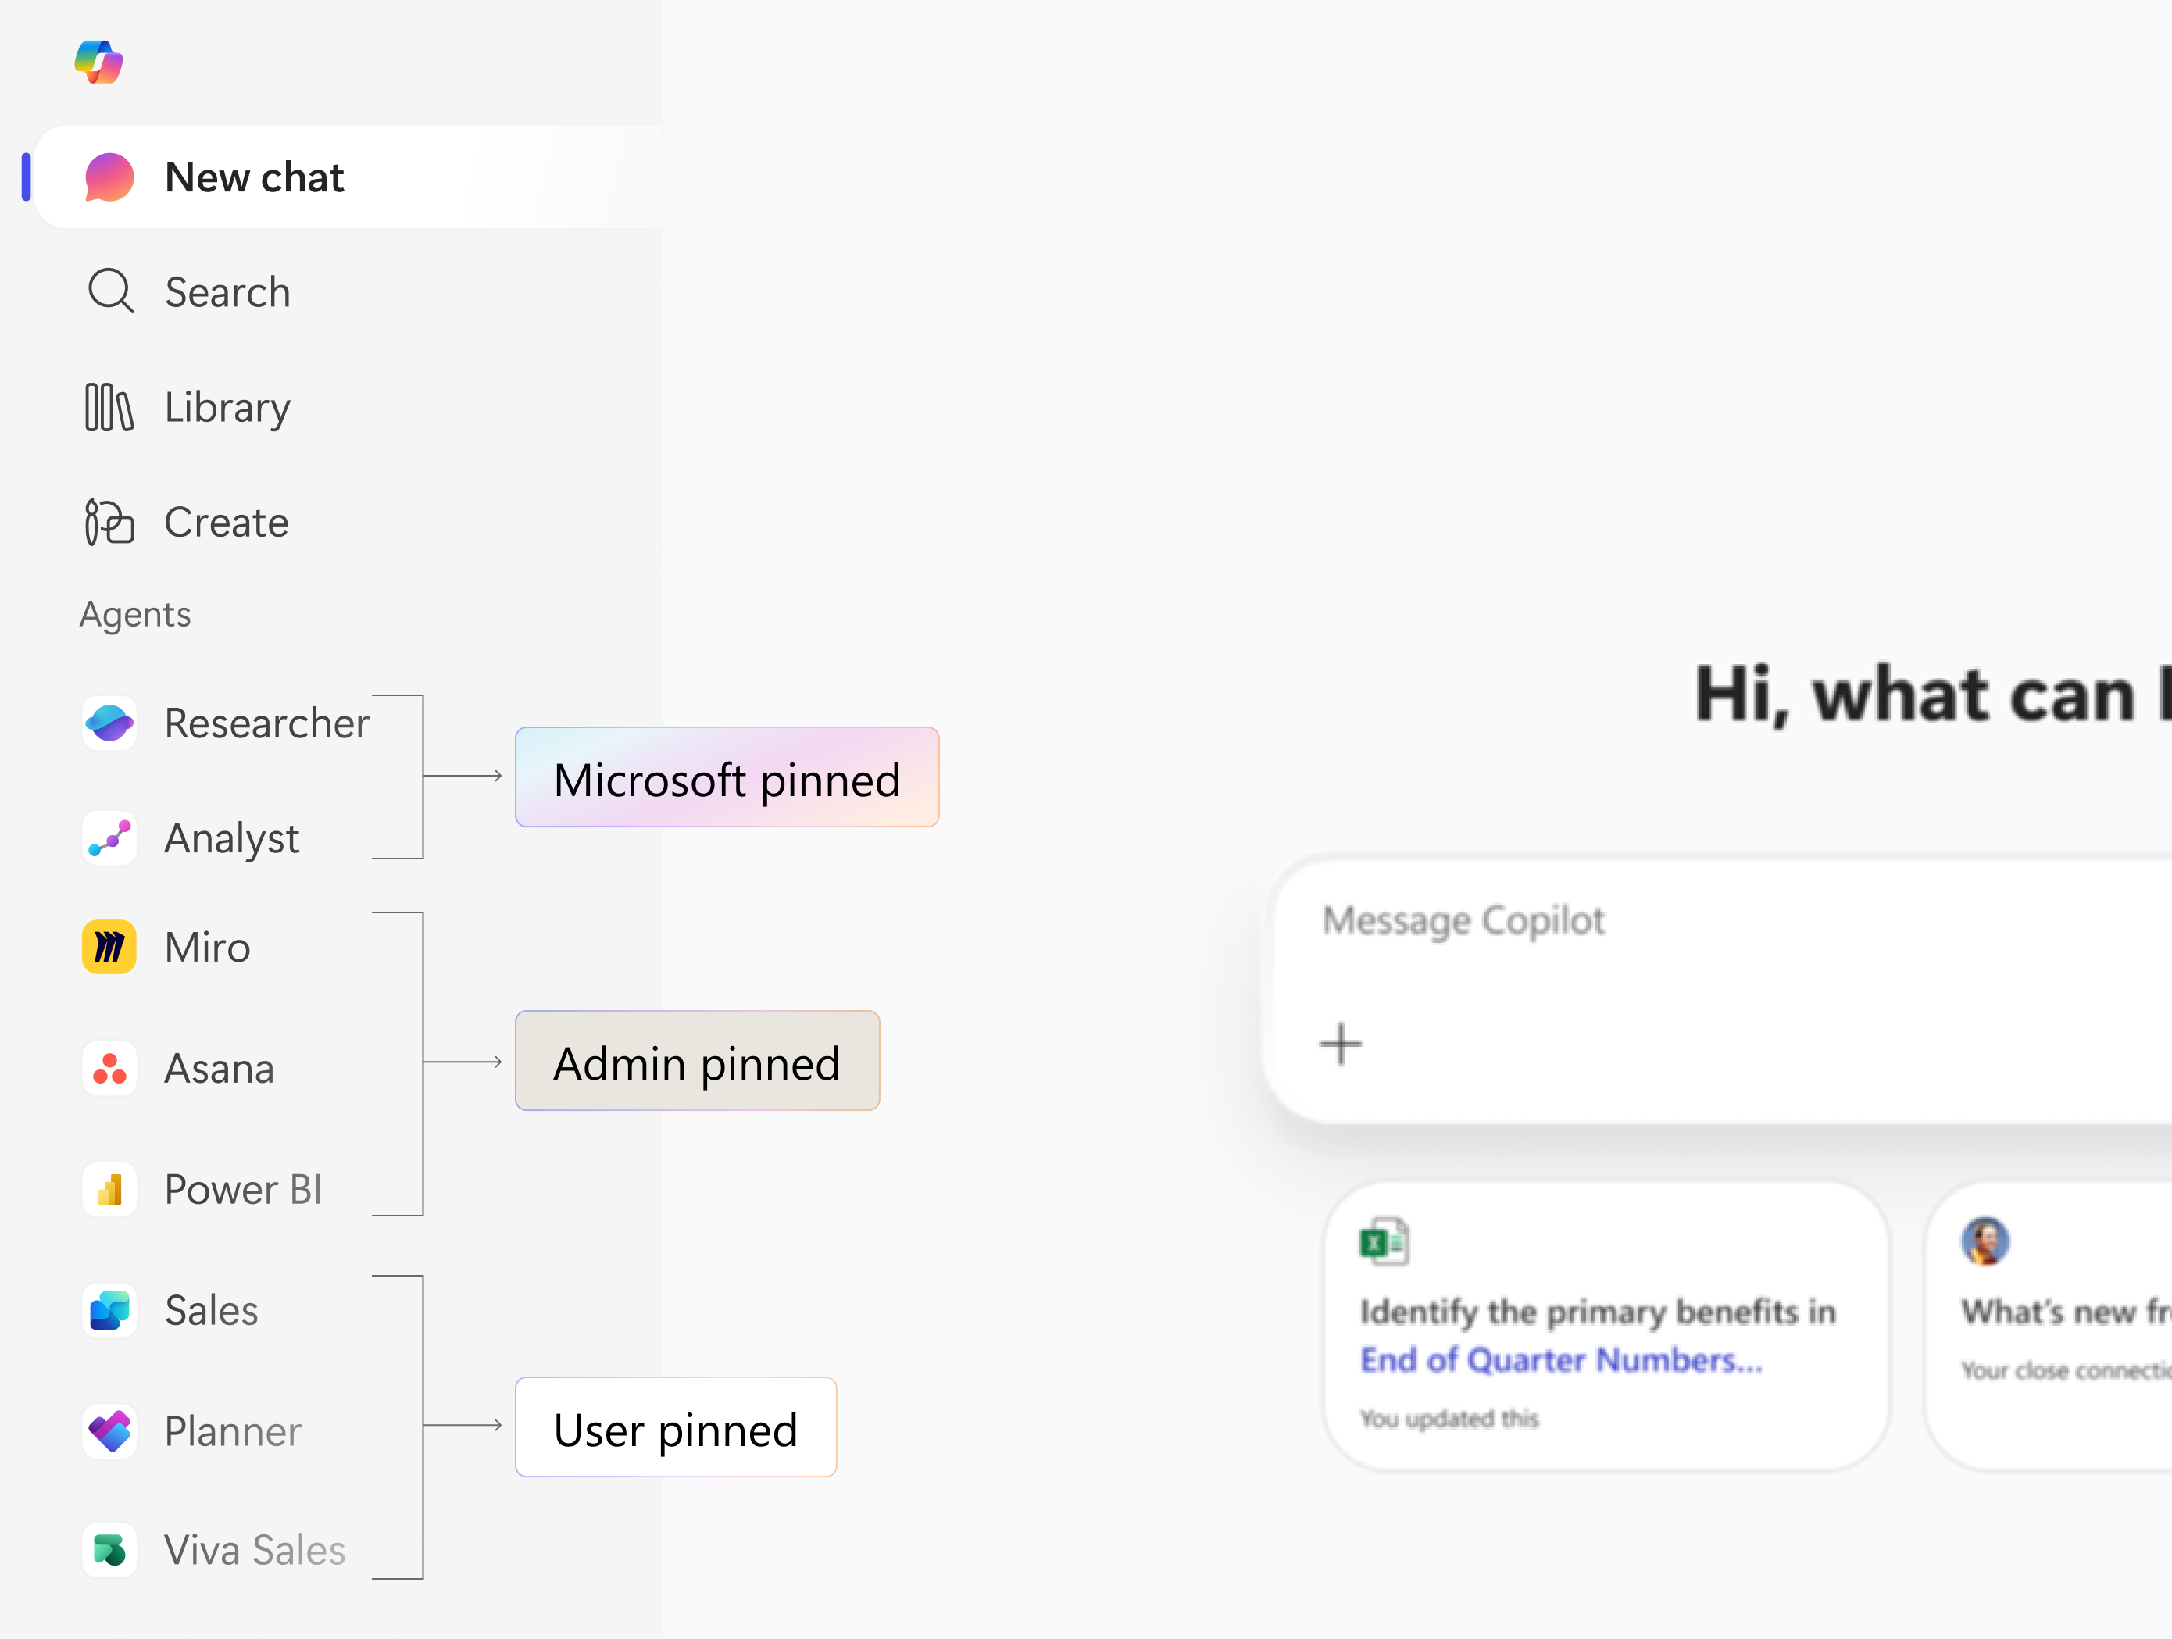Click the Copilot logo icon
The width and height of the screenshot is (2172, 1639).
(99, 62)
